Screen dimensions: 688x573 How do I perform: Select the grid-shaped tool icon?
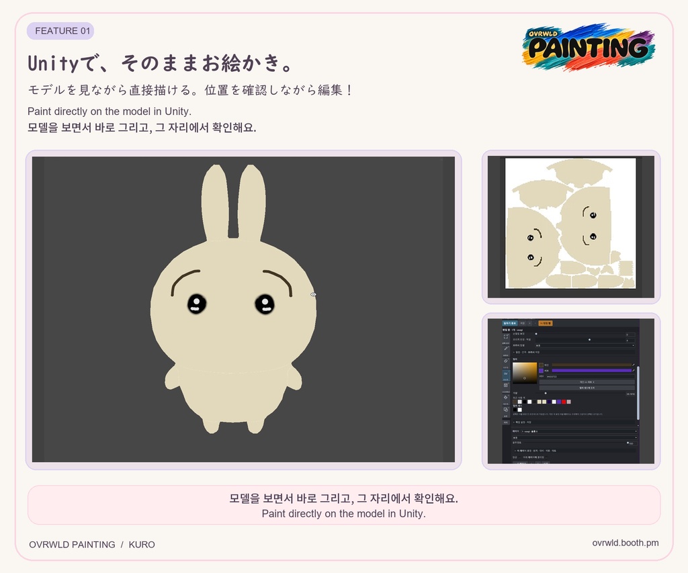coord(506,385)
